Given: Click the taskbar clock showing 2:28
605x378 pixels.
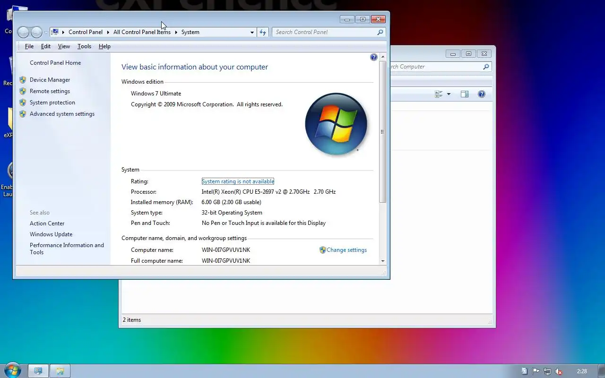Looking at the screenshot, I should pos(582,371).
